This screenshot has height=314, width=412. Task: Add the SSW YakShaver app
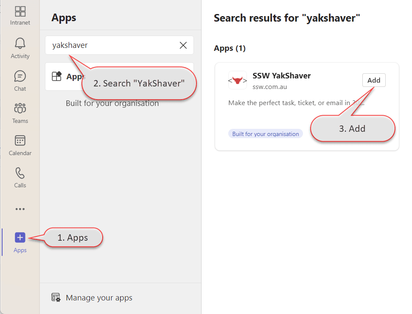coord(373,80)
